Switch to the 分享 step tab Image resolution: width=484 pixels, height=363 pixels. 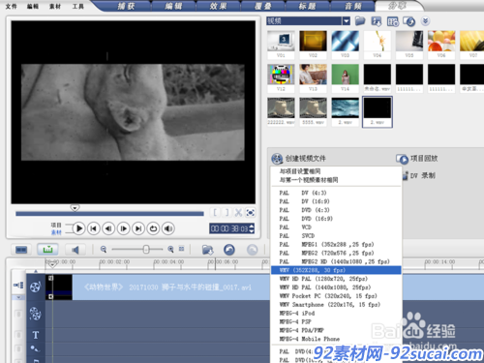[x=397, y=6]
